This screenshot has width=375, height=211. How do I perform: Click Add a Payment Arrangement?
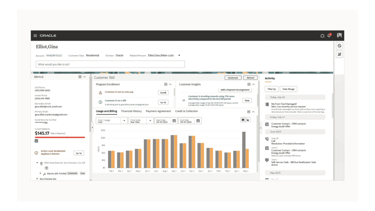[x=235, y=90]
